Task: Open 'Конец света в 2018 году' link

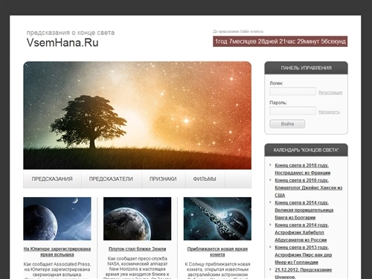Action: pyautogui.click(x=303, y=169)
